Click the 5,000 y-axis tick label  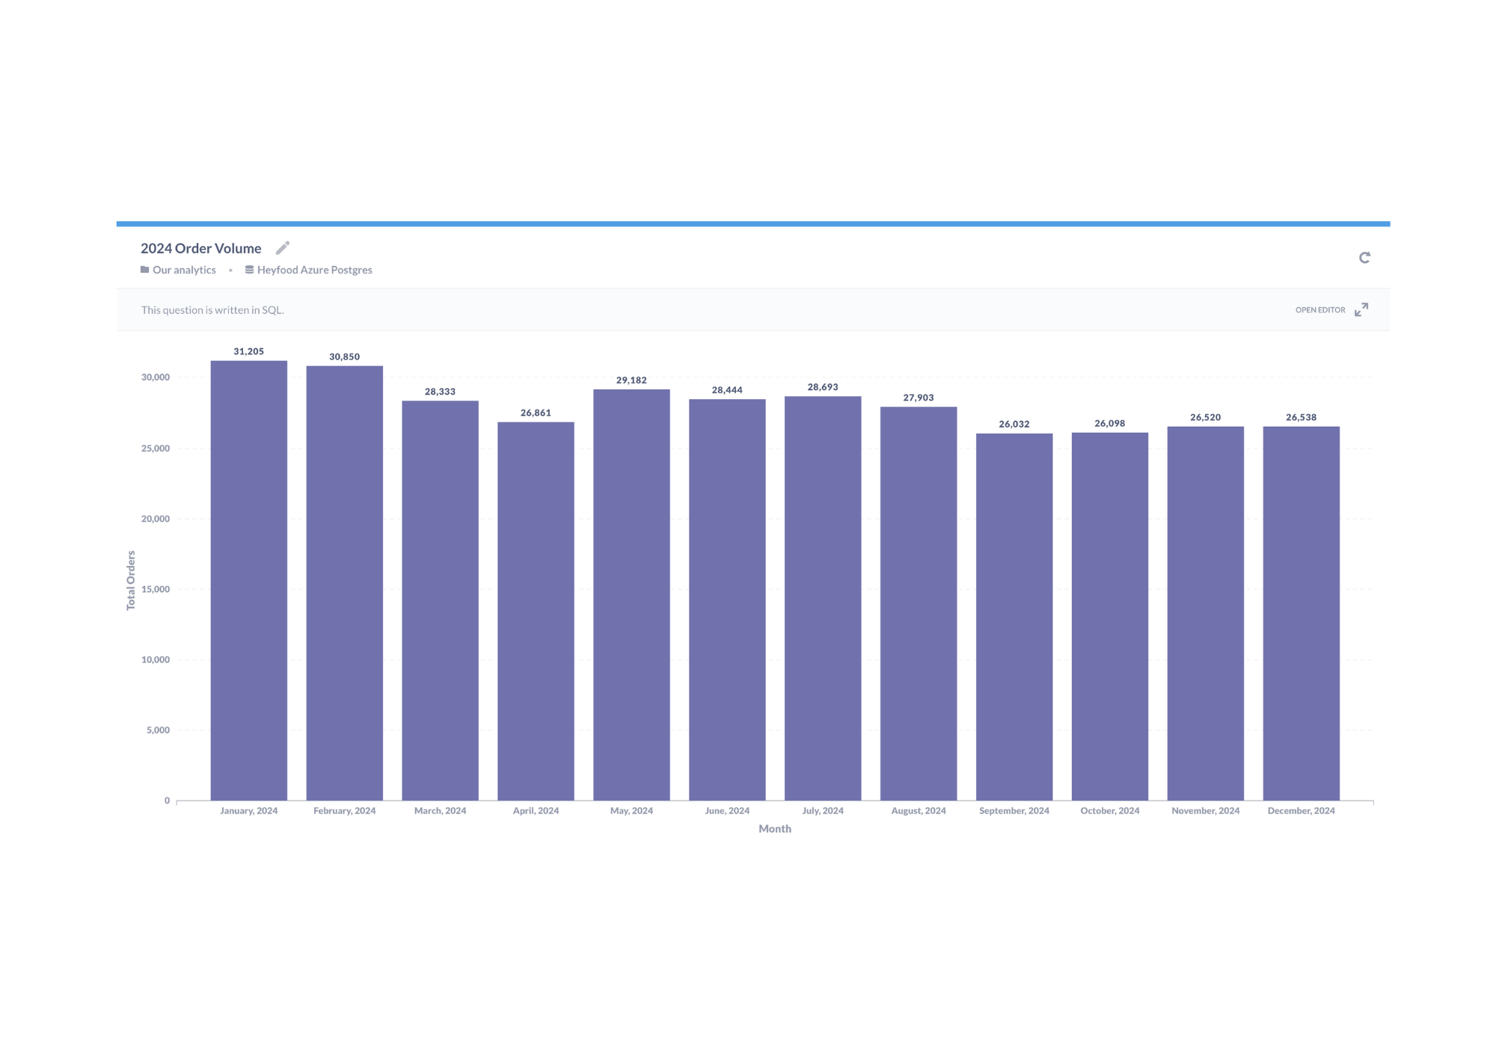[158, 730]
